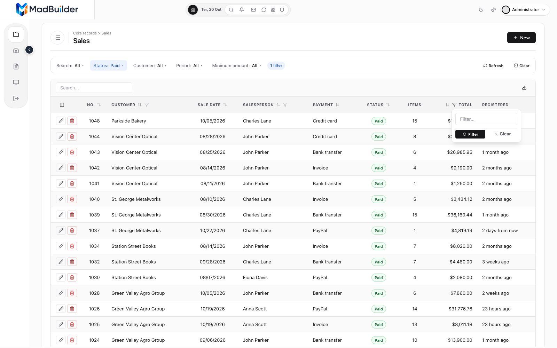Delete sale 1044 using the trash icon

tap(72, 136)
